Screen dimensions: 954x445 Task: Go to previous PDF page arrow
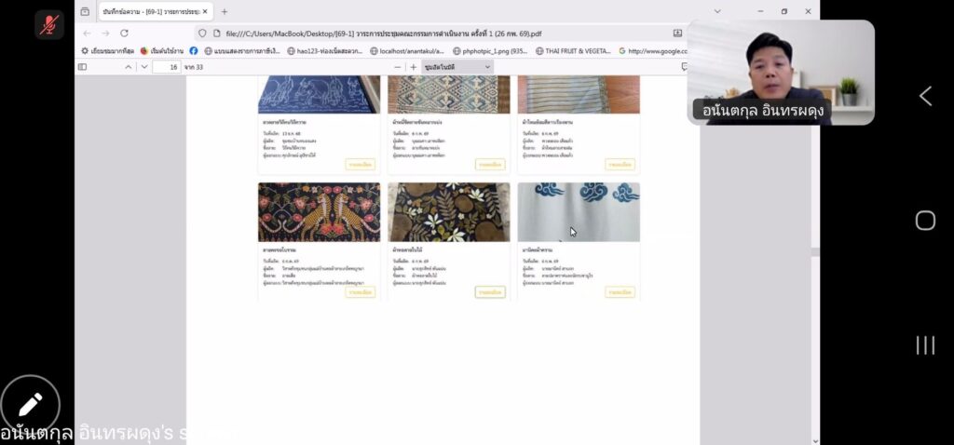129,67
